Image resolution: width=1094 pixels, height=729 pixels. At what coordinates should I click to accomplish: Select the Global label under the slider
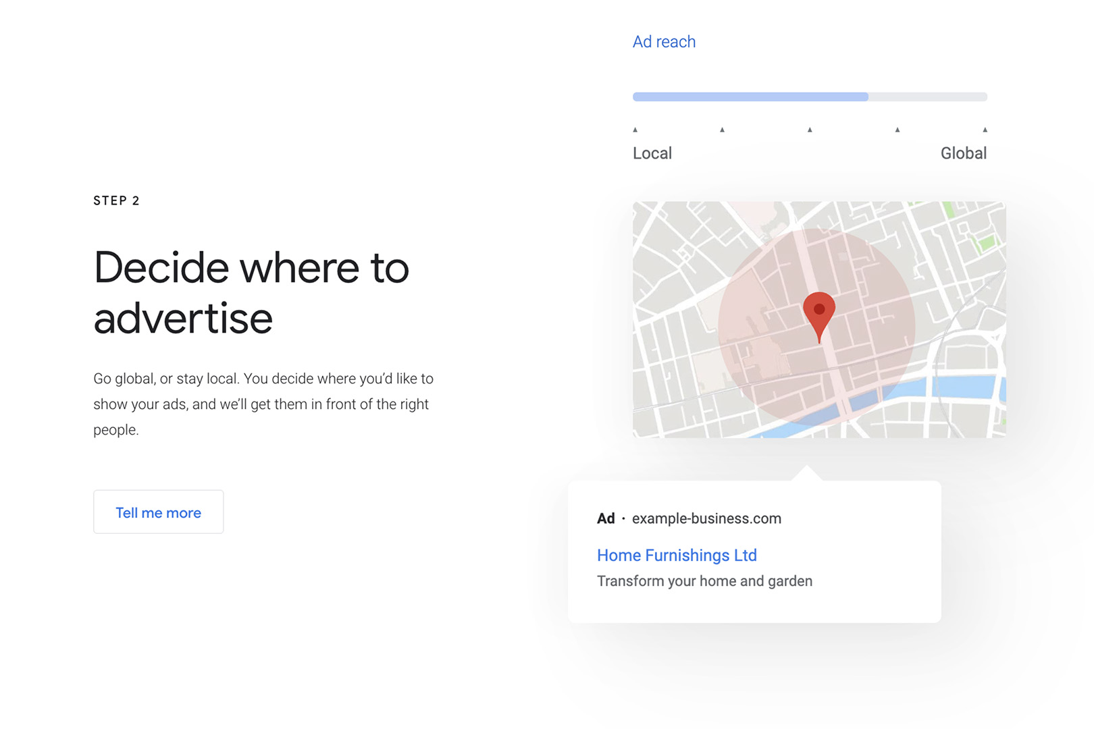[964, 153]
